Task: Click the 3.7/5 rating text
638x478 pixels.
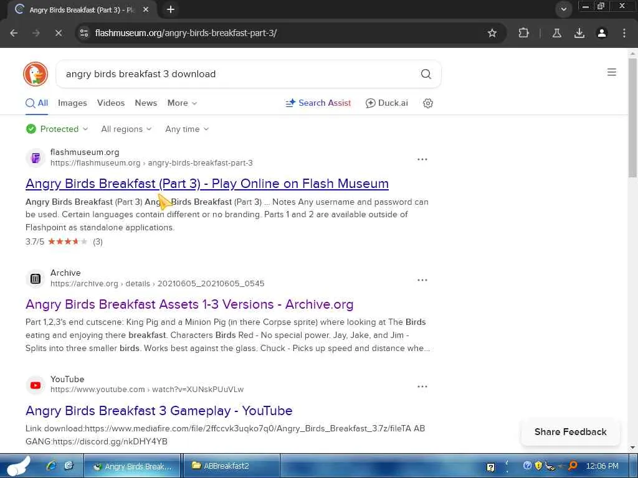Action: 35,242
